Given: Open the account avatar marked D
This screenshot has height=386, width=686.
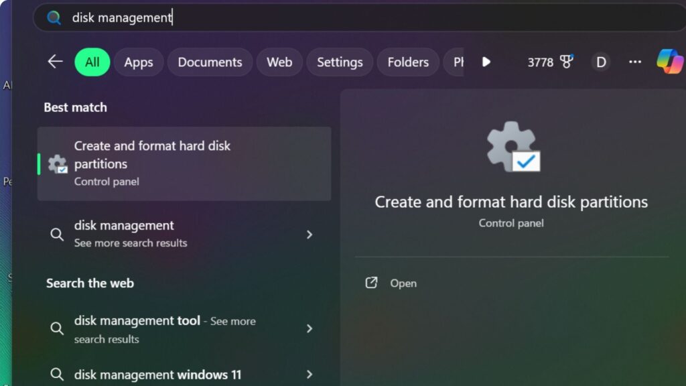Looking at the screenshot, I should pyautogui.click(x=600, y=62).
